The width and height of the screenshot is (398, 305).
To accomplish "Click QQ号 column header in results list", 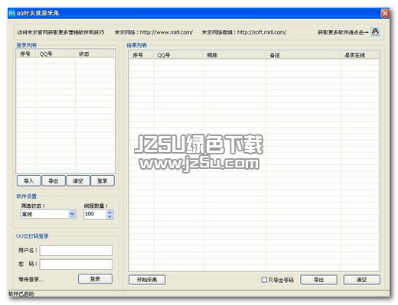I will coord(178,55).
